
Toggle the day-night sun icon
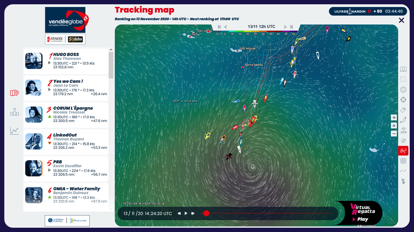[403, 140]
